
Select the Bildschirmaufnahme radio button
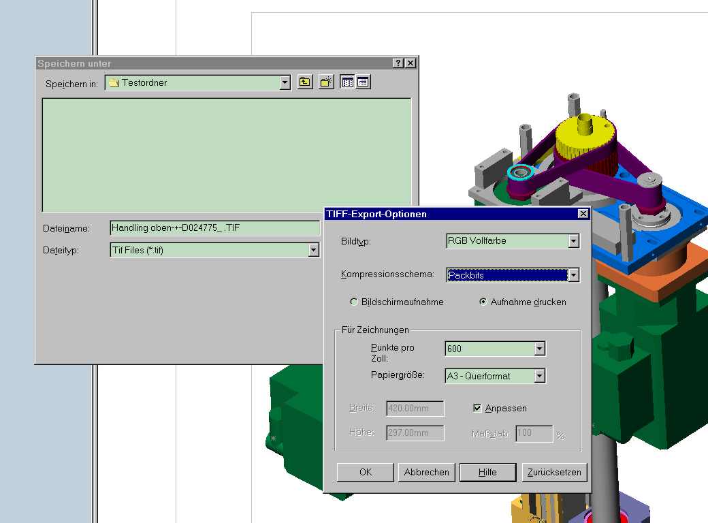354,302
